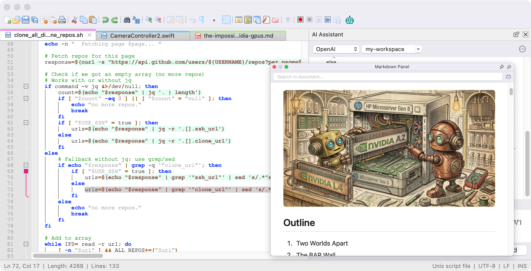Viewport: 531px width, 271px height.
Task: Stop macro recording
Action: click(x=309, y=20)
